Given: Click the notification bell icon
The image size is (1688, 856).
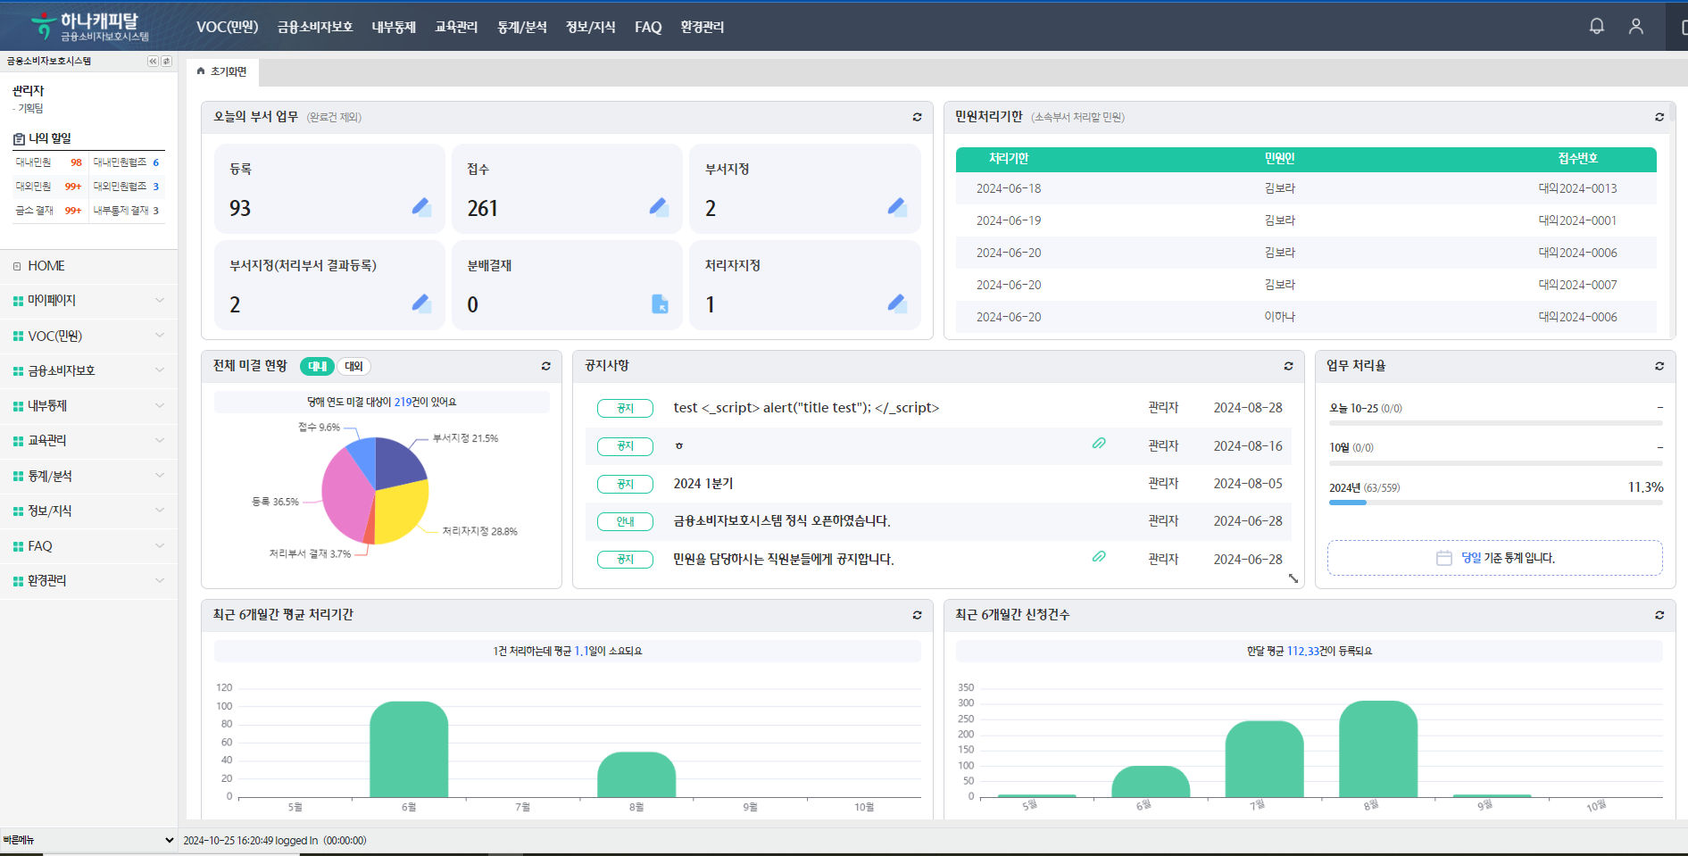Looking at the screenshot, I should pos(1597,27).
